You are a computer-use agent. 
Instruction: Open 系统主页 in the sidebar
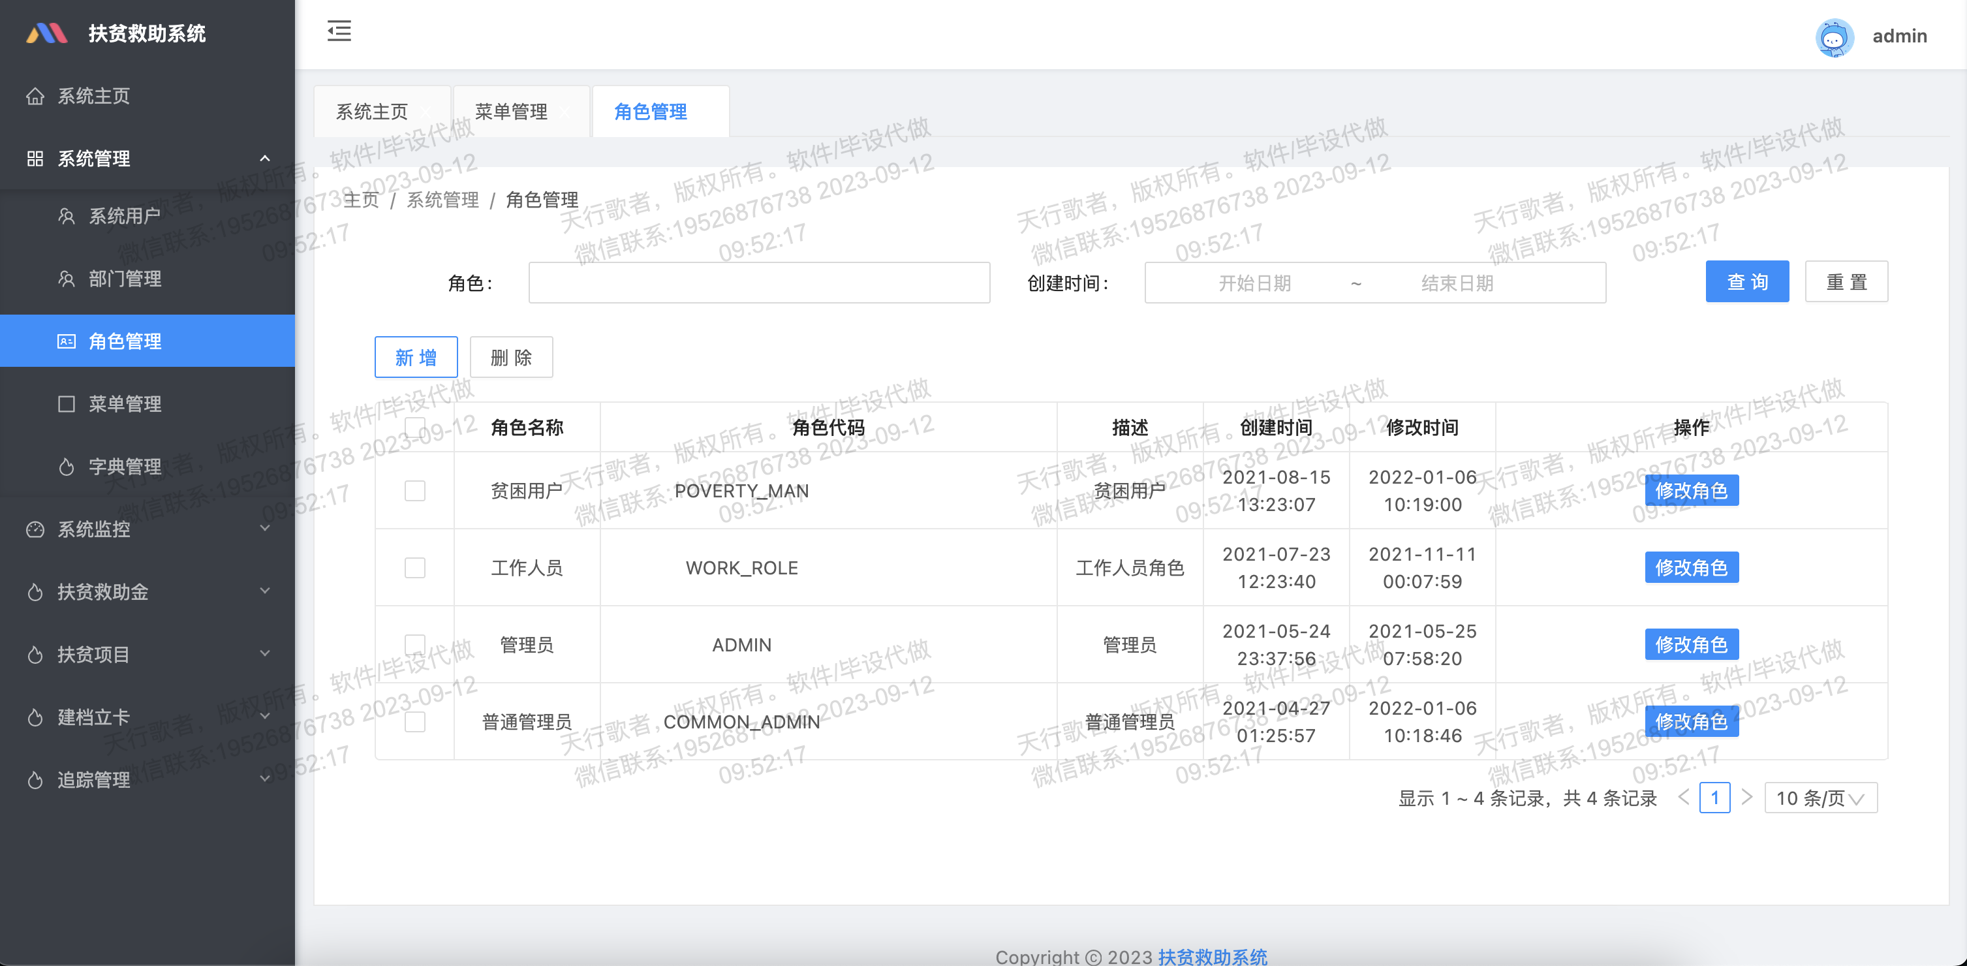(147, 96)
